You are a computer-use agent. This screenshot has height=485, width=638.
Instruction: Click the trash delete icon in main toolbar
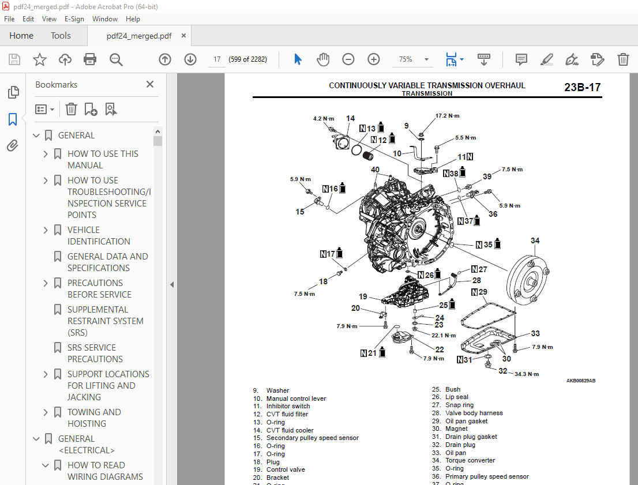point(623,59)
